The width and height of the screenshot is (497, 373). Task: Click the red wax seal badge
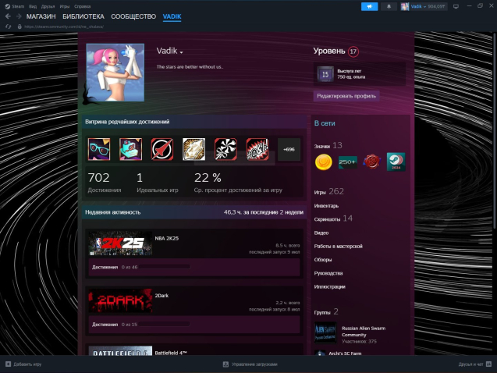pos(372,162)
